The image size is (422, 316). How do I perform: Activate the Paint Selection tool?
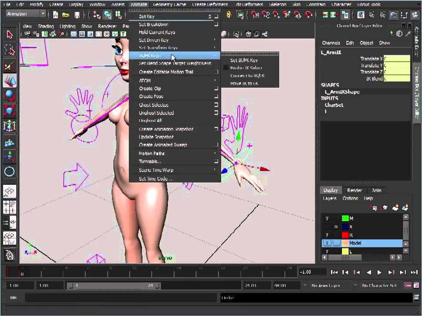(x=10, y=65)
